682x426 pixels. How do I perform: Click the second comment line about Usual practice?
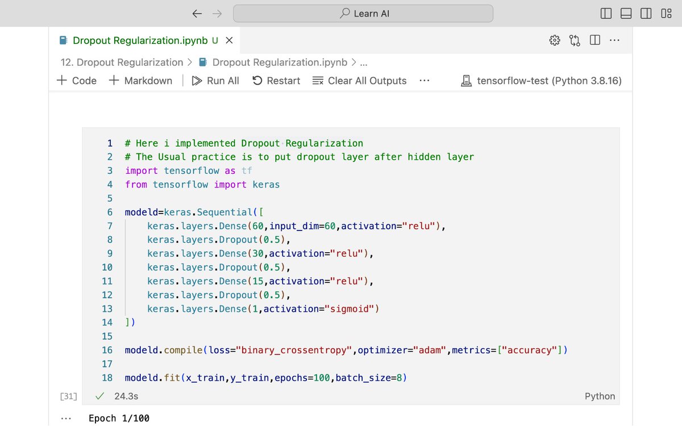click(300, 157)
